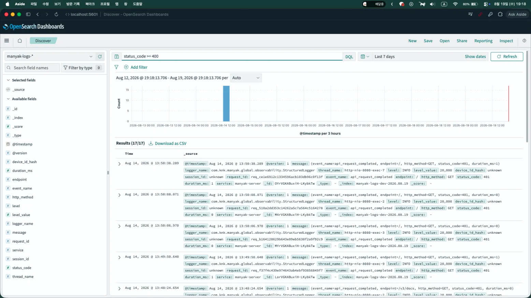Image resolution: width=531 pixels, height=298 pixels.
Task: Reload the page in the browser toolbar
Action: pyautogui.click(x=56, y=14)
